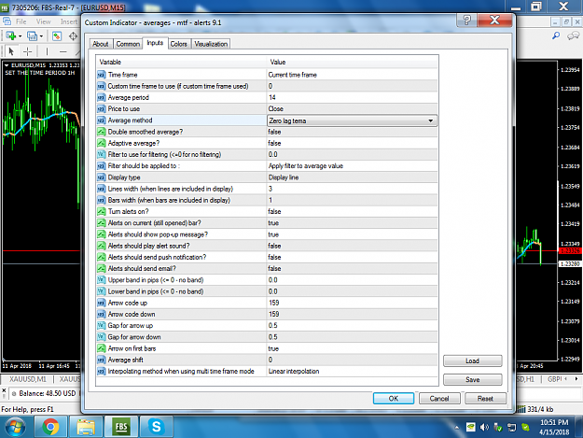Select the arrow cursor tool
The height and width of the screenshot is (438, 583).
[x=11, y=51]
